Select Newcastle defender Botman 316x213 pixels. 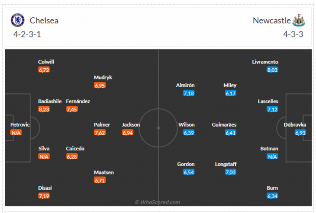point(269,149)
